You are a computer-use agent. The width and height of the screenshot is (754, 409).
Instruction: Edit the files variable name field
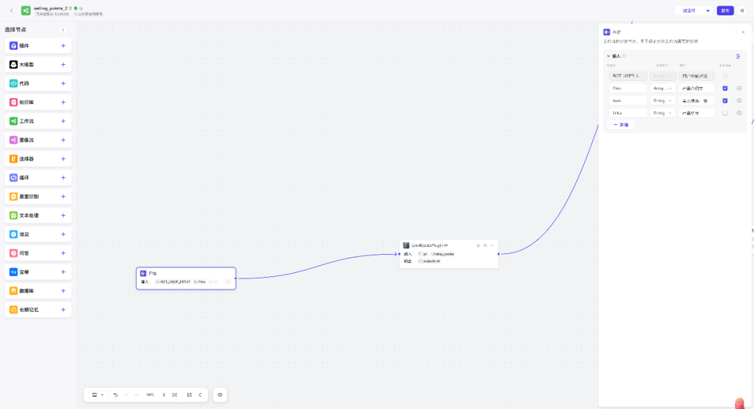(x=628, y=89)
